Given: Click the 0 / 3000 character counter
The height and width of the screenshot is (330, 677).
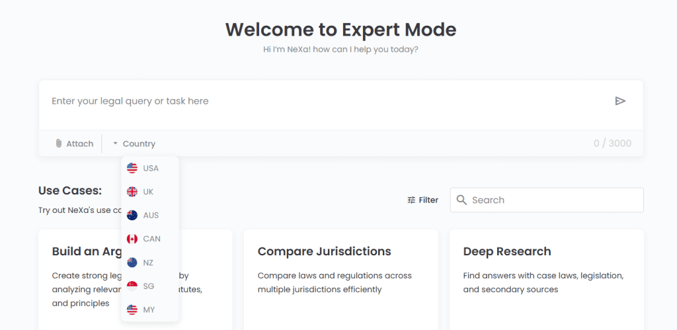Looking at the screenshot, I should (x=612, y=144).
